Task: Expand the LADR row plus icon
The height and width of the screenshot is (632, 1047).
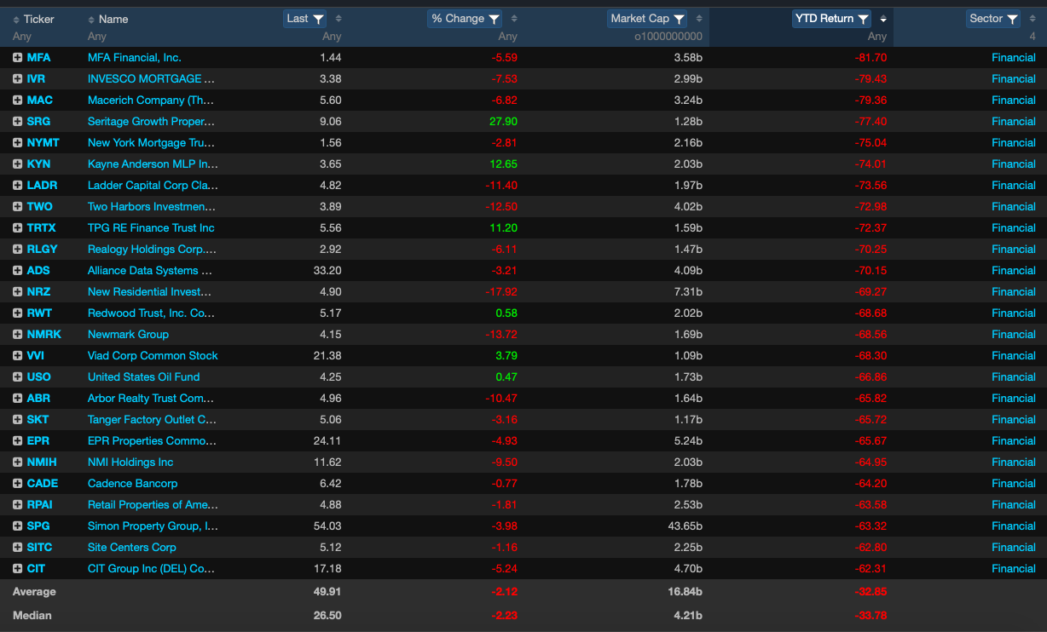Action: coord(17,185)
